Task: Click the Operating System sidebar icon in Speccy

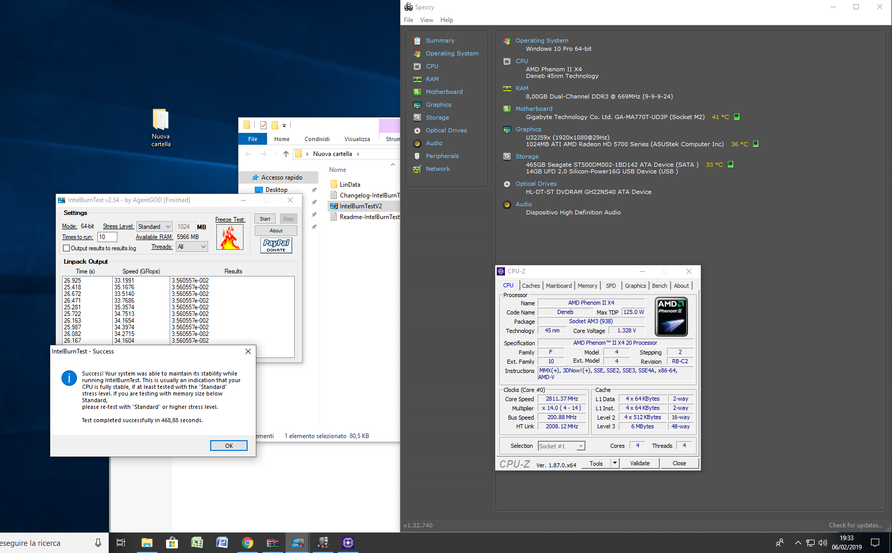Action: (417, 53)
